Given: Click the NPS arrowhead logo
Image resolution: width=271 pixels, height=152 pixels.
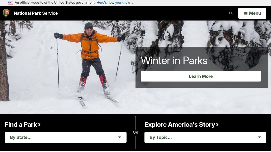Looking at the screenshot, I should (6, 13).
